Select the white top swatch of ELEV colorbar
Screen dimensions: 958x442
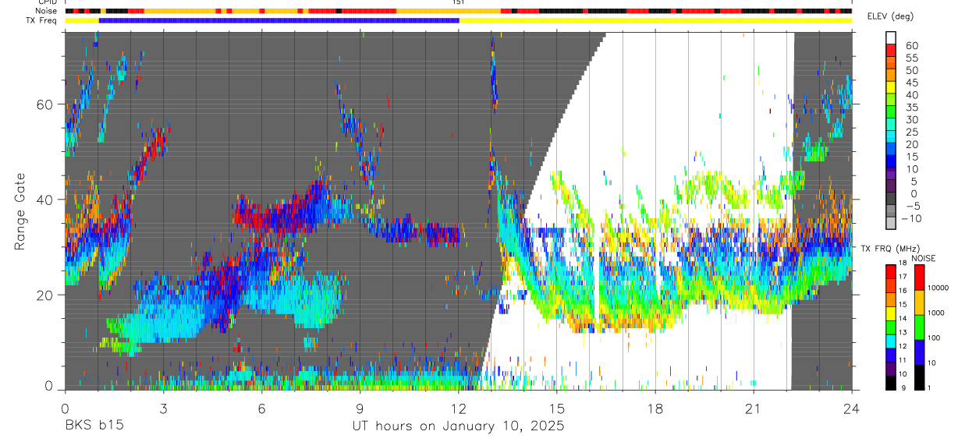[x=891, y=38]
